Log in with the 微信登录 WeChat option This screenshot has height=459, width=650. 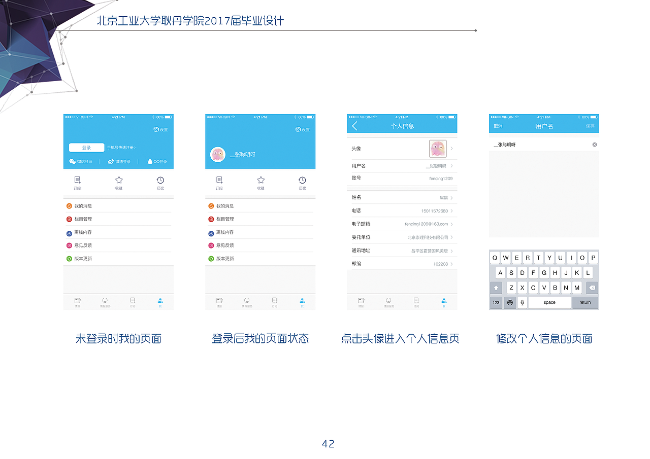[x=81, y=162]
